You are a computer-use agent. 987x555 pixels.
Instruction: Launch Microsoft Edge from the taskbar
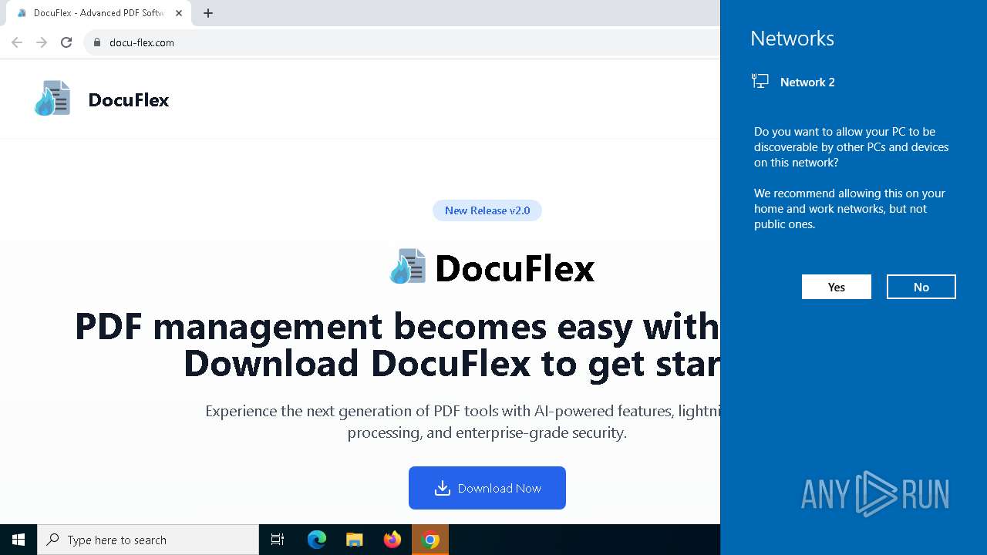[317, 540]
